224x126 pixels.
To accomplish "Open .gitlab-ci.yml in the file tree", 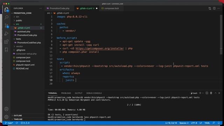I will click(x=24, y=28).
